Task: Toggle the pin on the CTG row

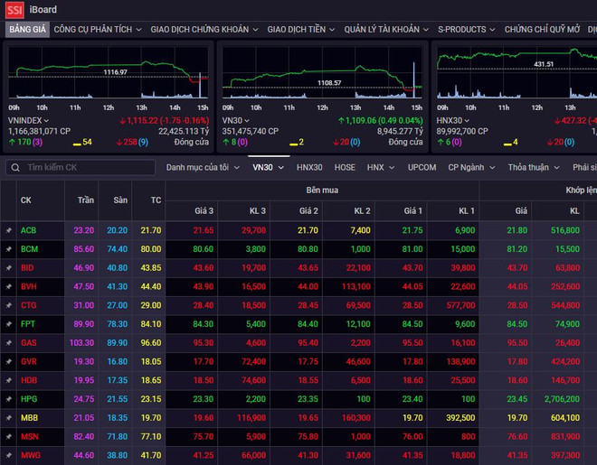Action: (8, 305)
